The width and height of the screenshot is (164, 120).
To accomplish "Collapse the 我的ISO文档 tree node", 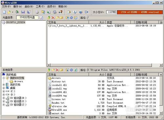I will tap(4, 78).
